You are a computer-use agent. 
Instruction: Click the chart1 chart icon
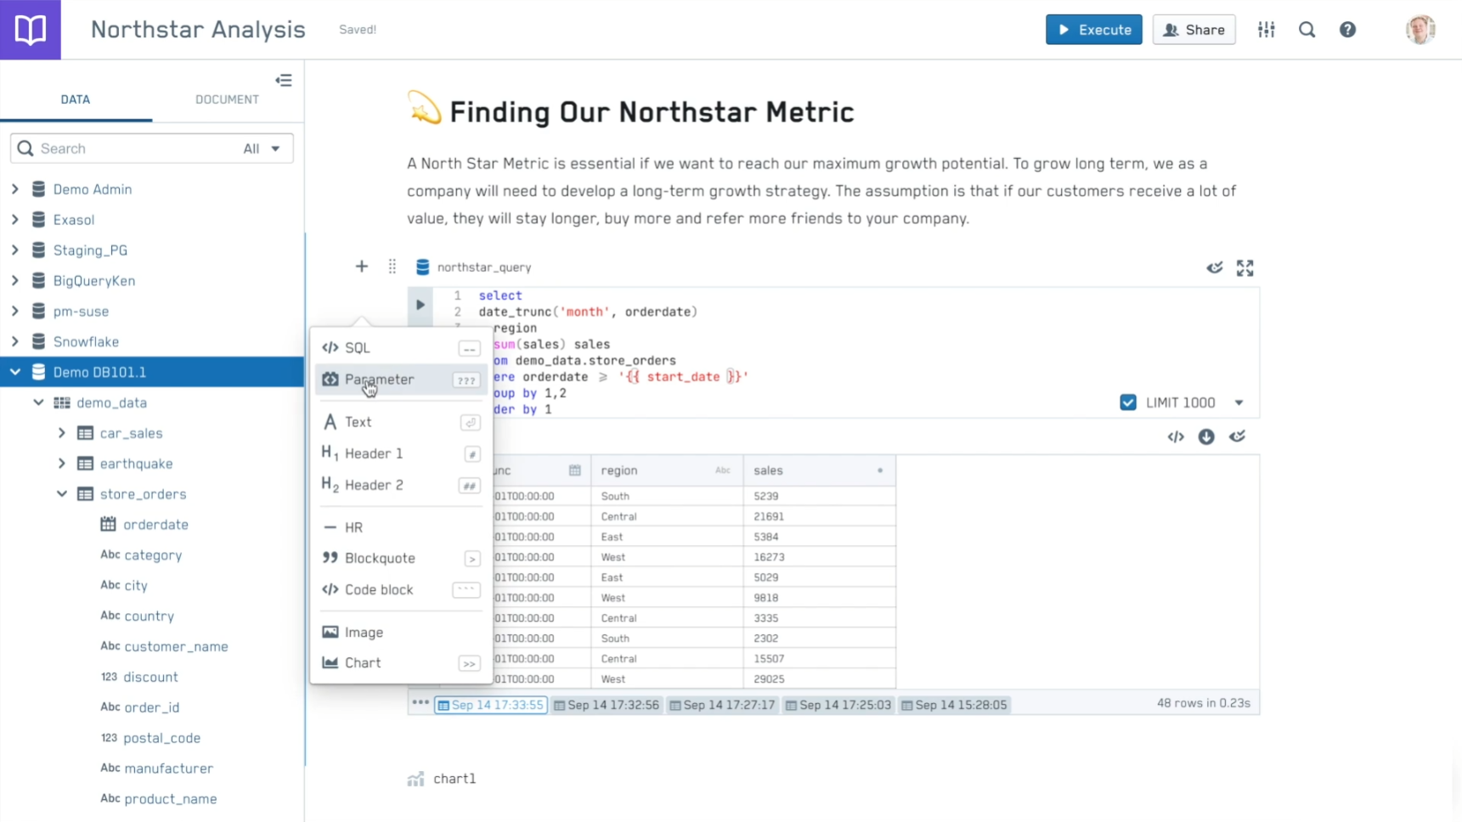coord(415,779)
